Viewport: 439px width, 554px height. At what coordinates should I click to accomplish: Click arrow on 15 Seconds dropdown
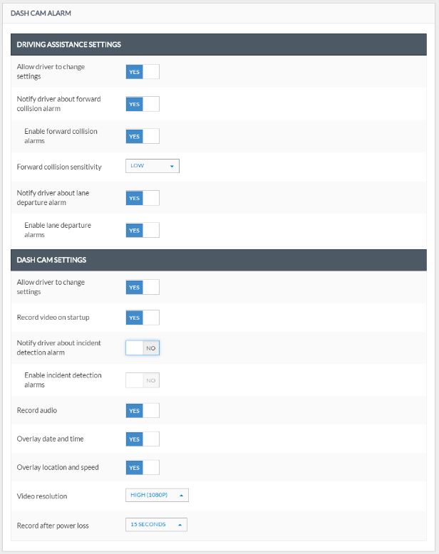[180, 525]
